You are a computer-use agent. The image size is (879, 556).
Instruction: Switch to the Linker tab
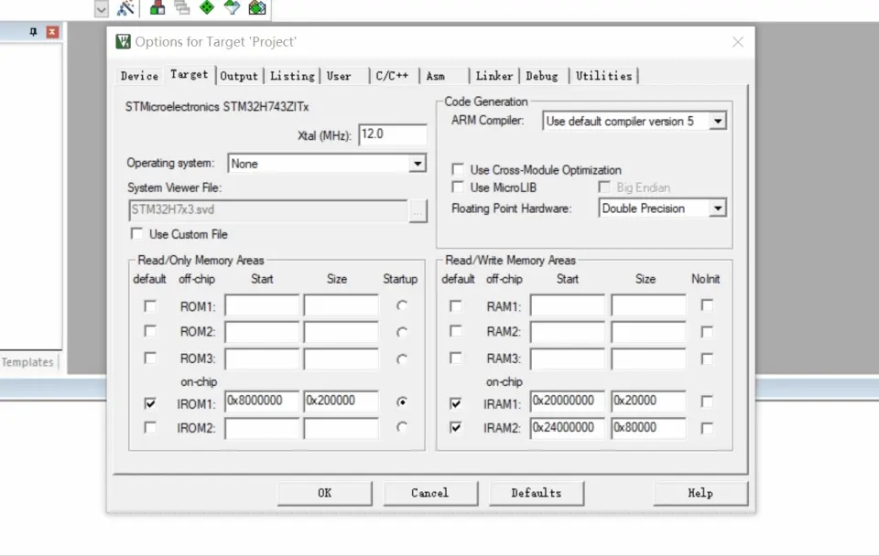(x=494, y=76)
